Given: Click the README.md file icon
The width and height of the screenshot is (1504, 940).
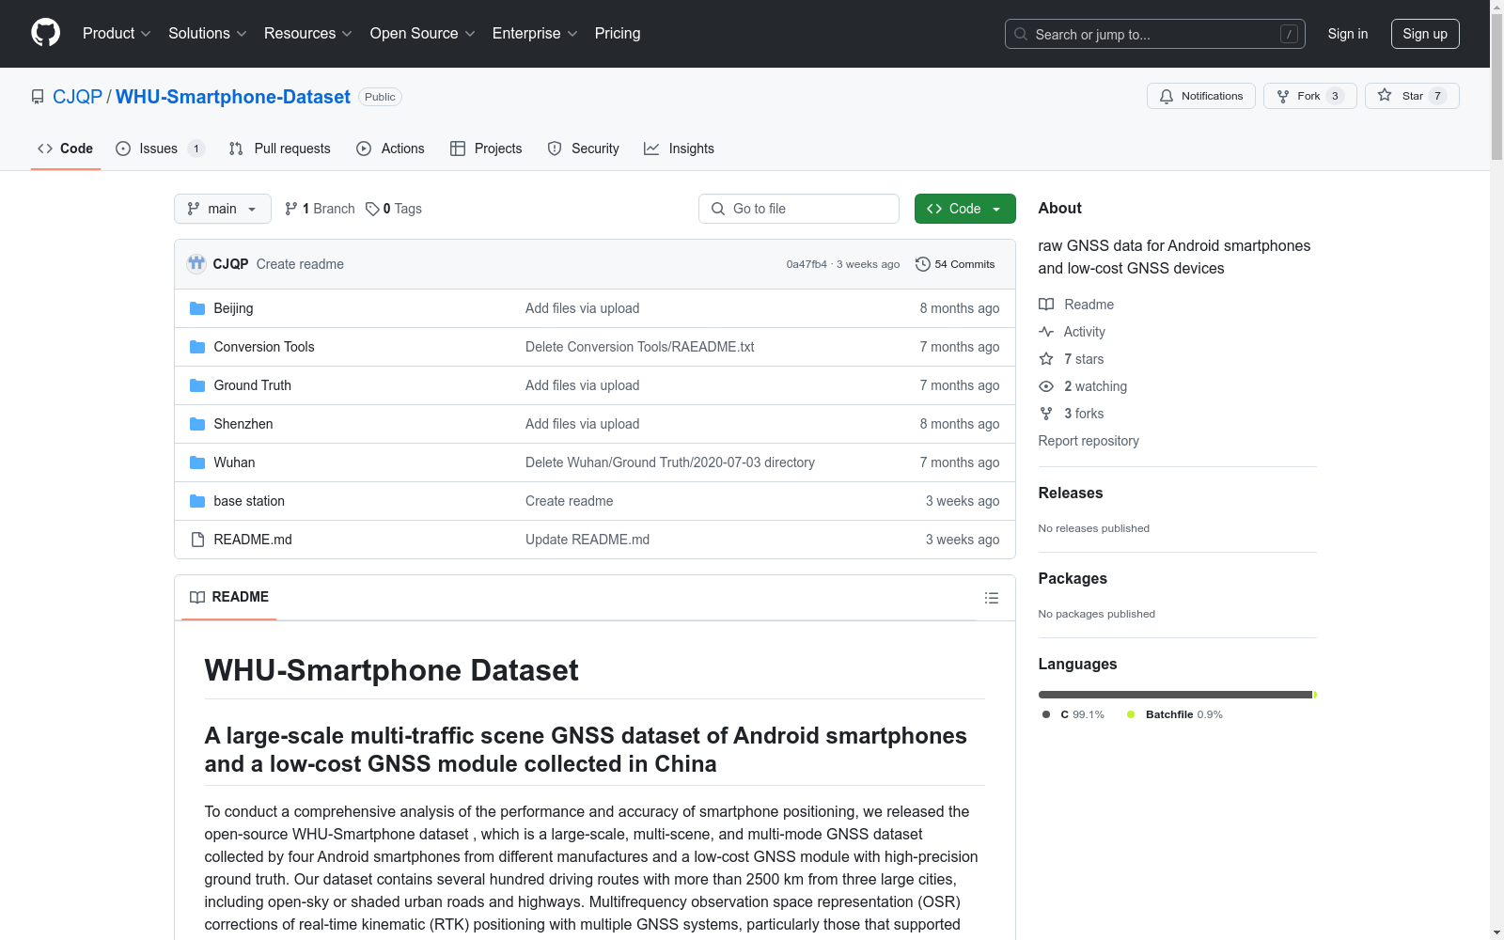Looking at the screenshot, I should [x=197, y=539].
